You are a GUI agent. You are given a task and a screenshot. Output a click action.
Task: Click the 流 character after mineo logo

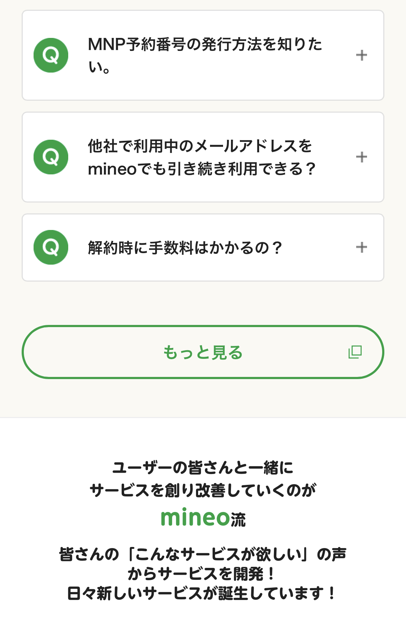(238, 520)
